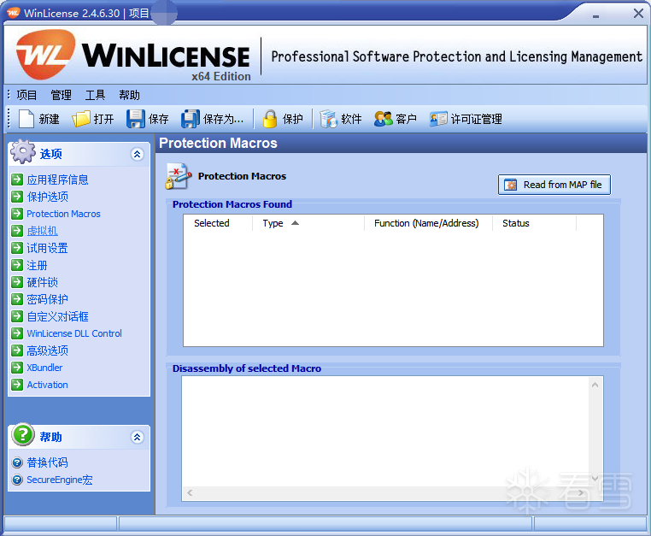
Task: Click the disassembly scrollbar up arrow
Action: [595, 386]
